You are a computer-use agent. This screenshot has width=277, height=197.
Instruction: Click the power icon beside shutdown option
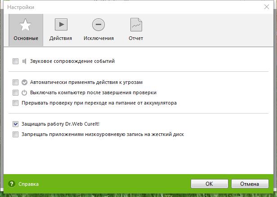pyautogui.click(x=24, y=92)
